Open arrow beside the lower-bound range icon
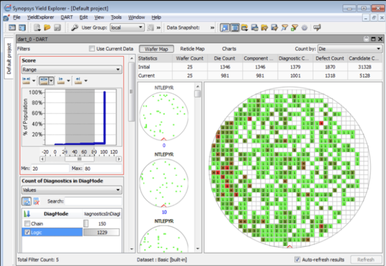The width and height of the screenshot is (386, 266). point(68,81)
